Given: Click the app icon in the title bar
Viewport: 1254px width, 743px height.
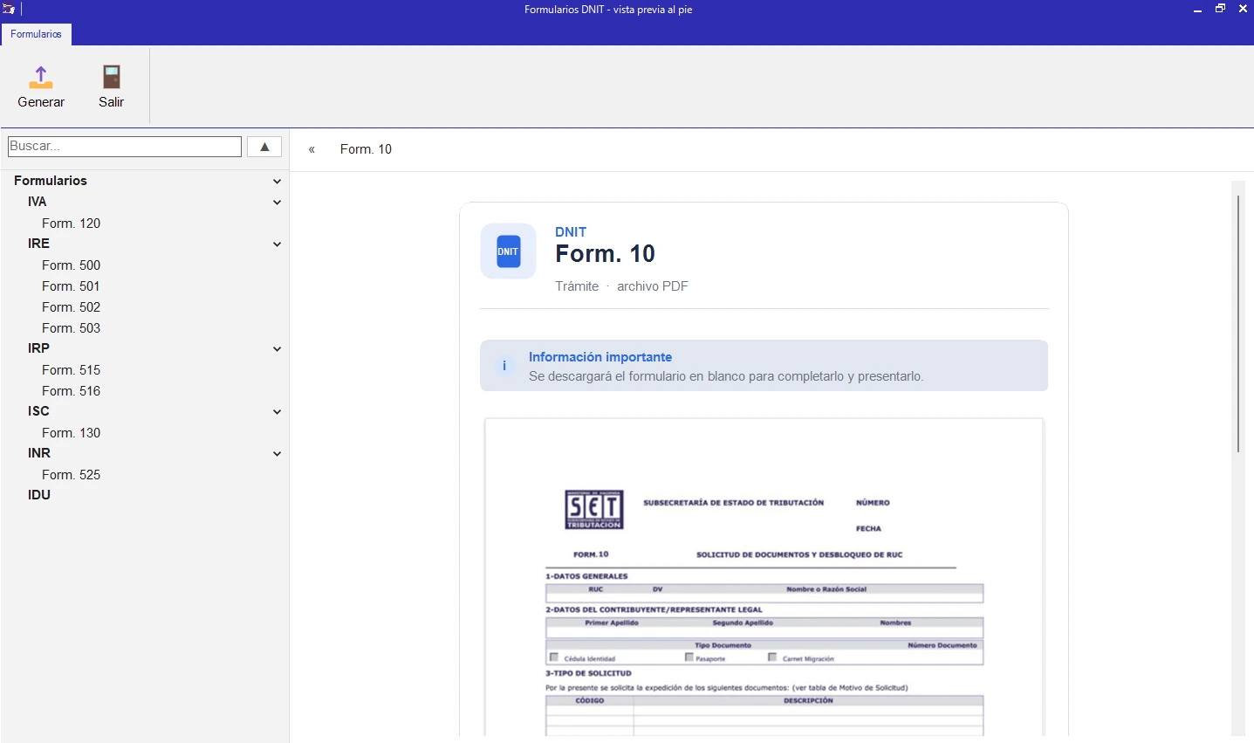Looking at the screenshot, I should (x=9, y=10).
